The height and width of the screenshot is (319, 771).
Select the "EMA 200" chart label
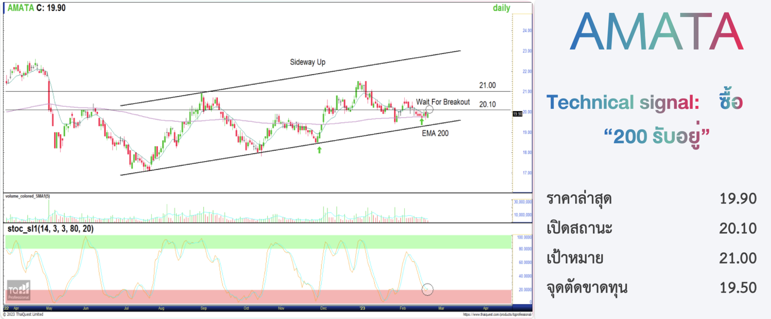pyautogui.click(x=435, y=133)
